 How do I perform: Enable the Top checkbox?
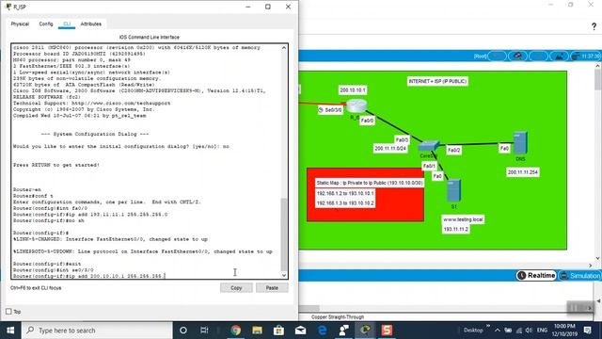pos(8,312)
